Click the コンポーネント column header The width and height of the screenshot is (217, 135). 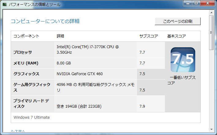point(26,36)
